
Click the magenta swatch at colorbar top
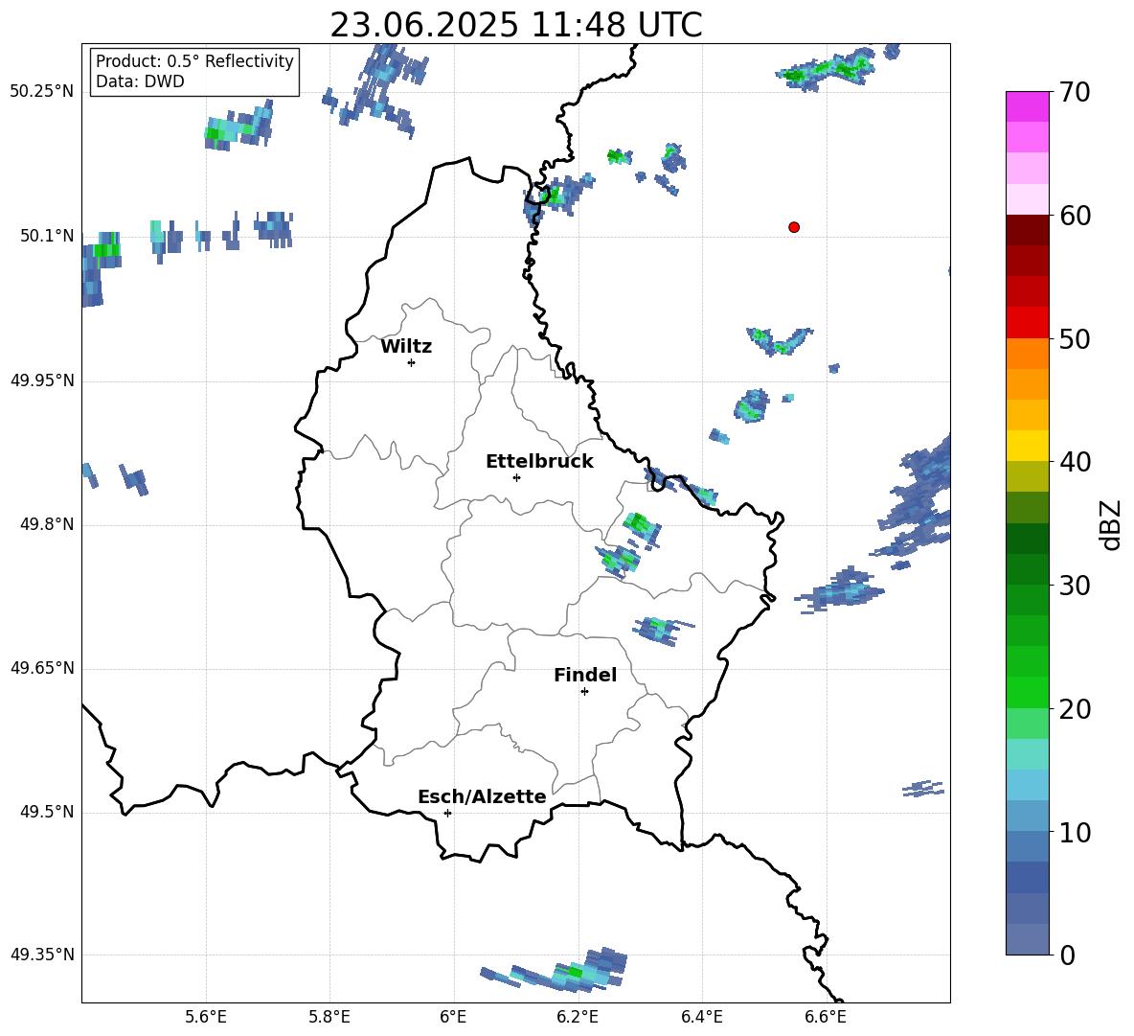point(1027,106)
